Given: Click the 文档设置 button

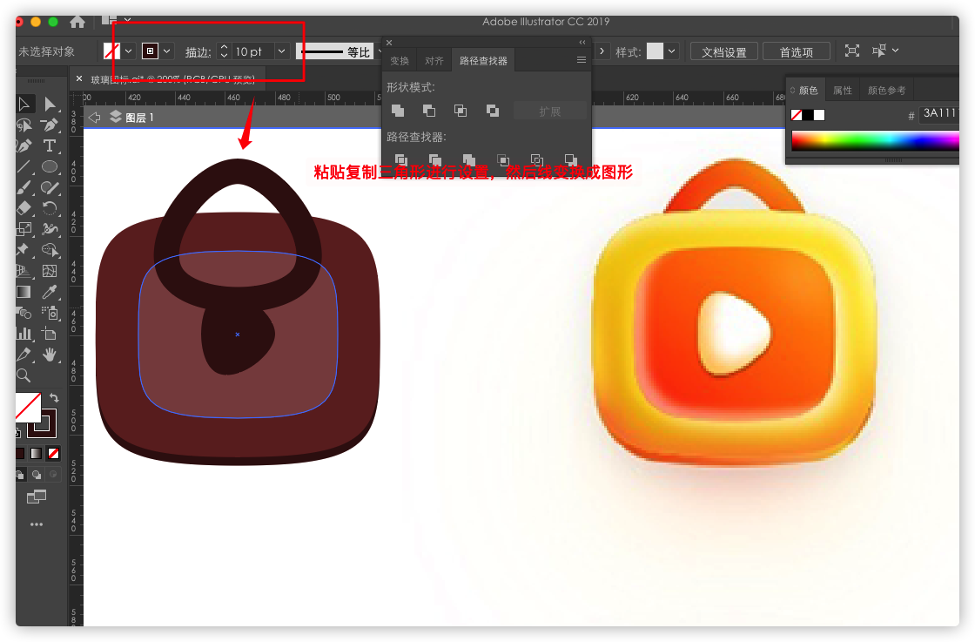Looking at the screenshot, I should click(723, 51).
